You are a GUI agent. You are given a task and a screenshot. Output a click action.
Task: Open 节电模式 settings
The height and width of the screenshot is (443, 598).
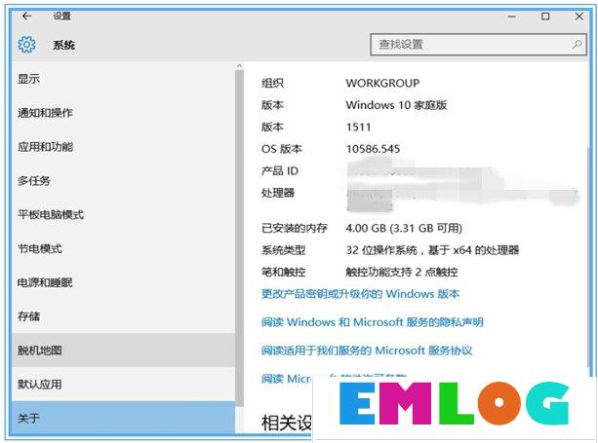pos(123,249)
